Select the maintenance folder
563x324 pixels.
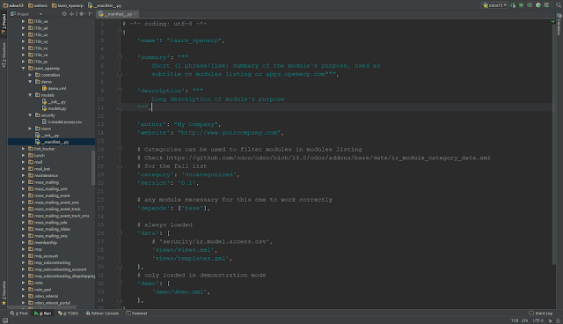(x=43, y=175)
